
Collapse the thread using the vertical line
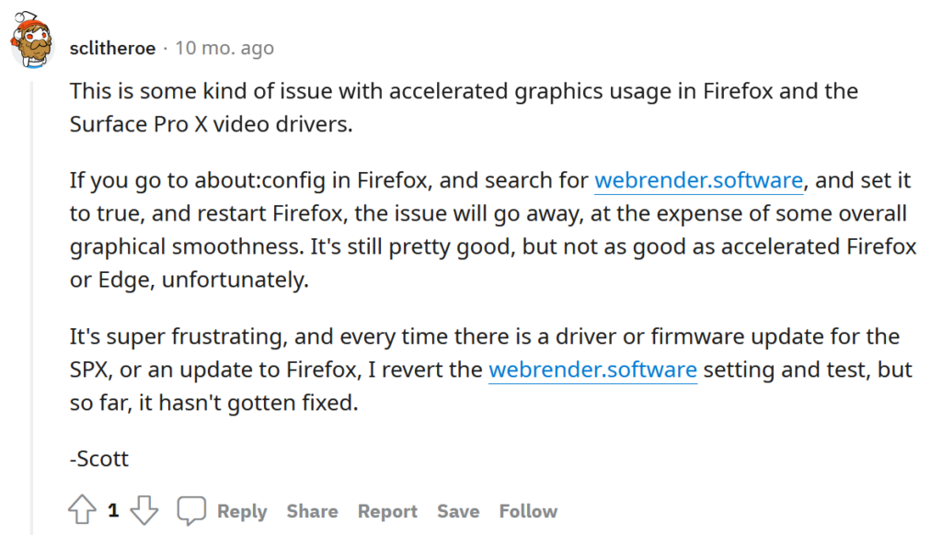click(x=32, y=307)
